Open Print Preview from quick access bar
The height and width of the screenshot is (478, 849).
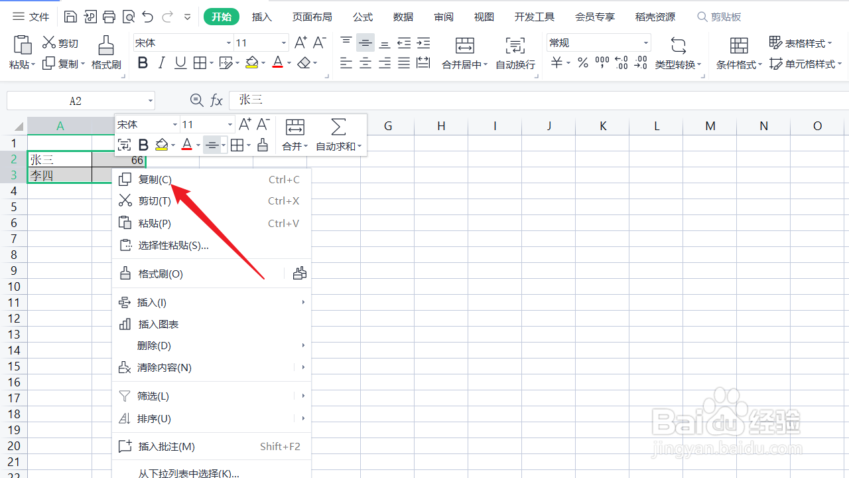[x=129, y=17]
